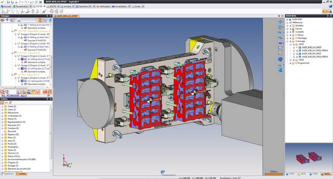Click the multi-view layout icon in viewport toolbar
This screenshot has height=179, width=333.
point(280,43)
